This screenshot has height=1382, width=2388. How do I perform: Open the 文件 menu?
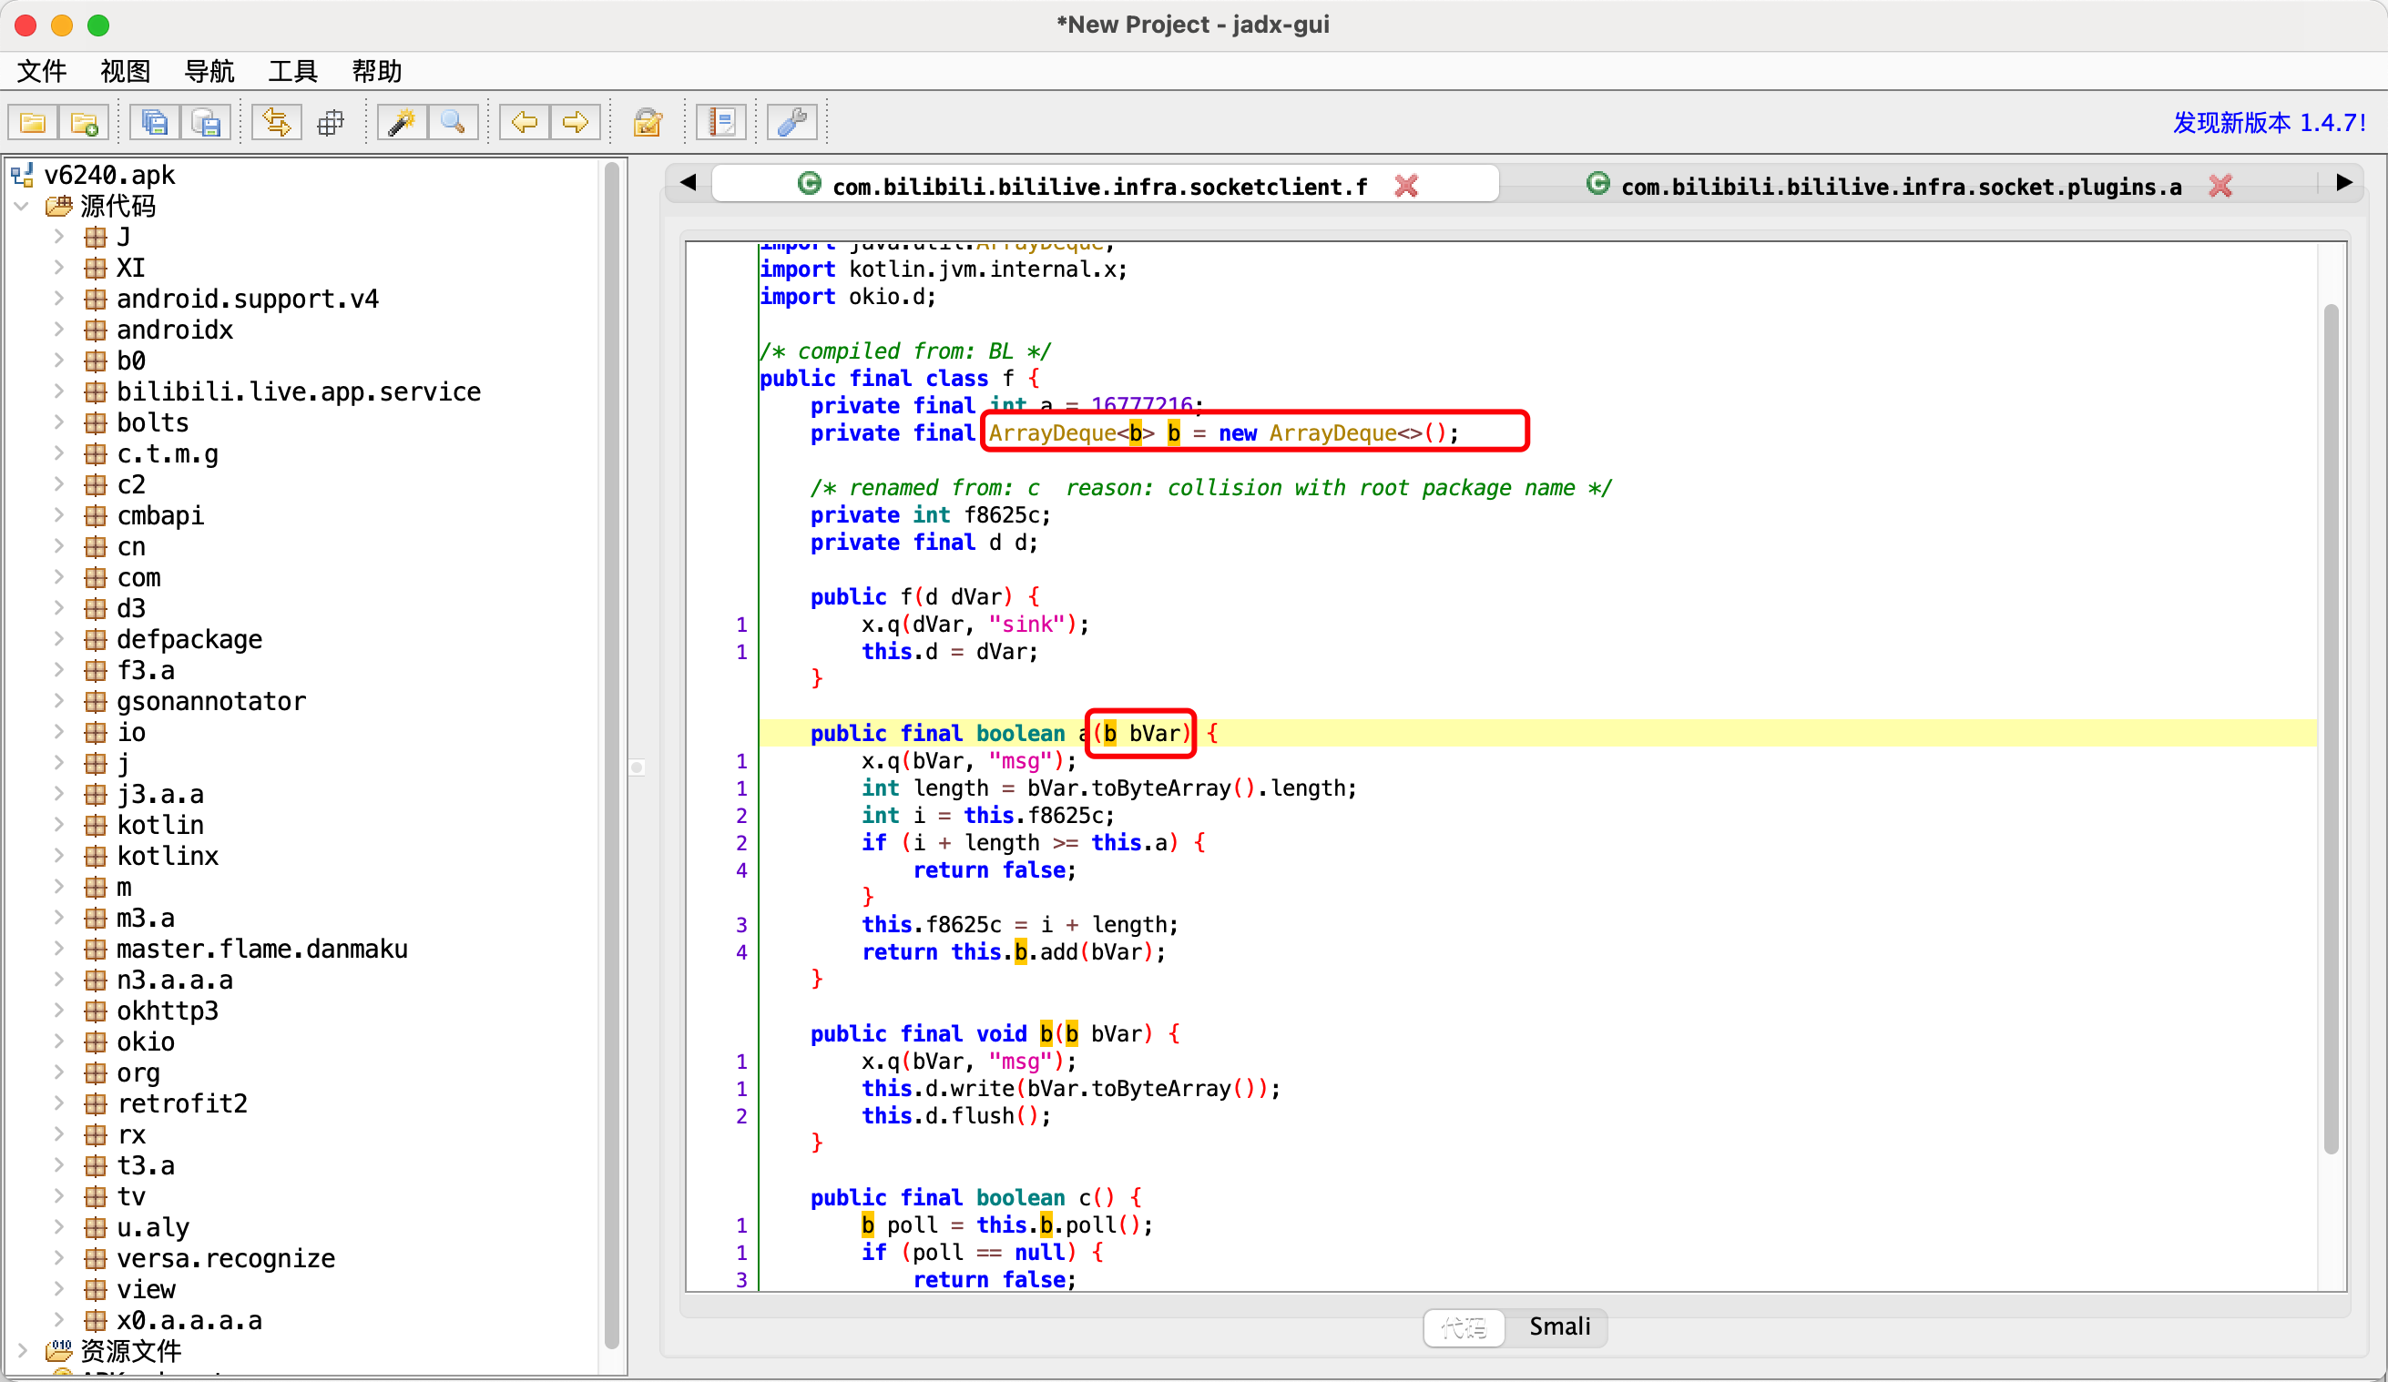42,71
